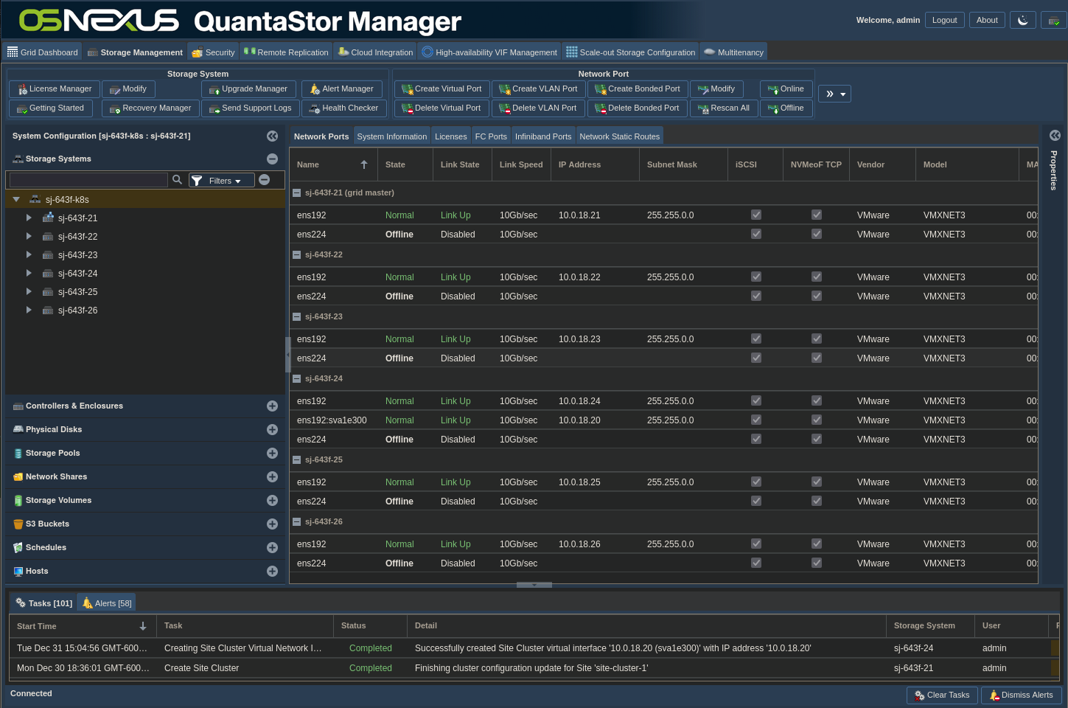Open the Filters dropdown

222,181
